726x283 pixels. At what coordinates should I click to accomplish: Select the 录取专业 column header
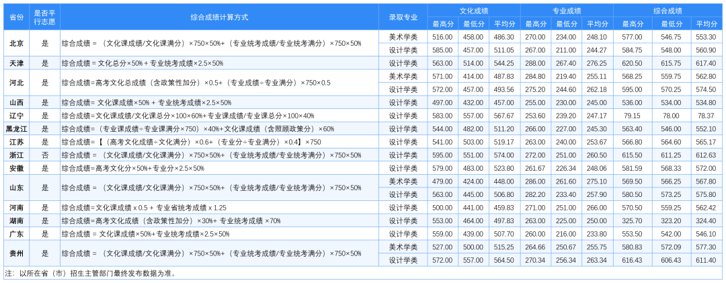(x=403, y=17)
